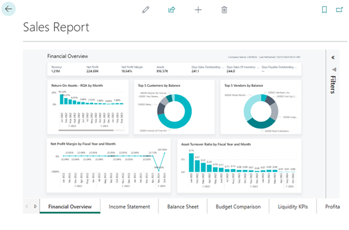Go to the Budget Comparison tab
This screenshot has height=230, width=349.
(238, 206)
